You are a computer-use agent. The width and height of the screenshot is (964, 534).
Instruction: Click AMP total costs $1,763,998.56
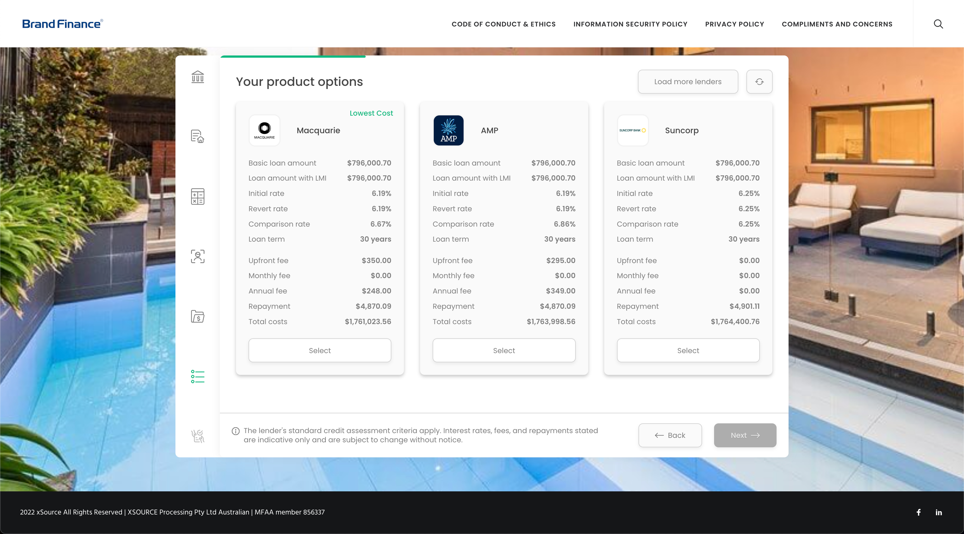(x=551, y=322)
